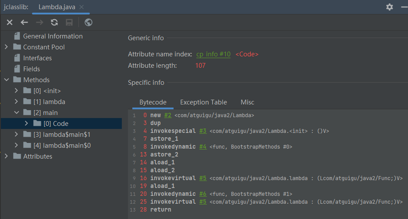
Task: Click the 'return' instruction
Action: point(160,210)
